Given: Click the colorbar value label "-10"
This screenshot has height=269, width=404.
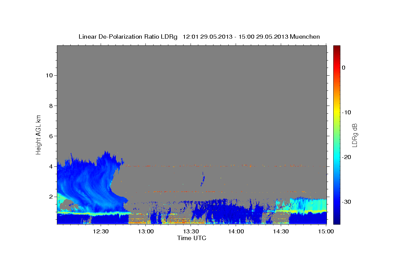Looking at the screenshot, I should pyautogui.click(x=346, y=112).
